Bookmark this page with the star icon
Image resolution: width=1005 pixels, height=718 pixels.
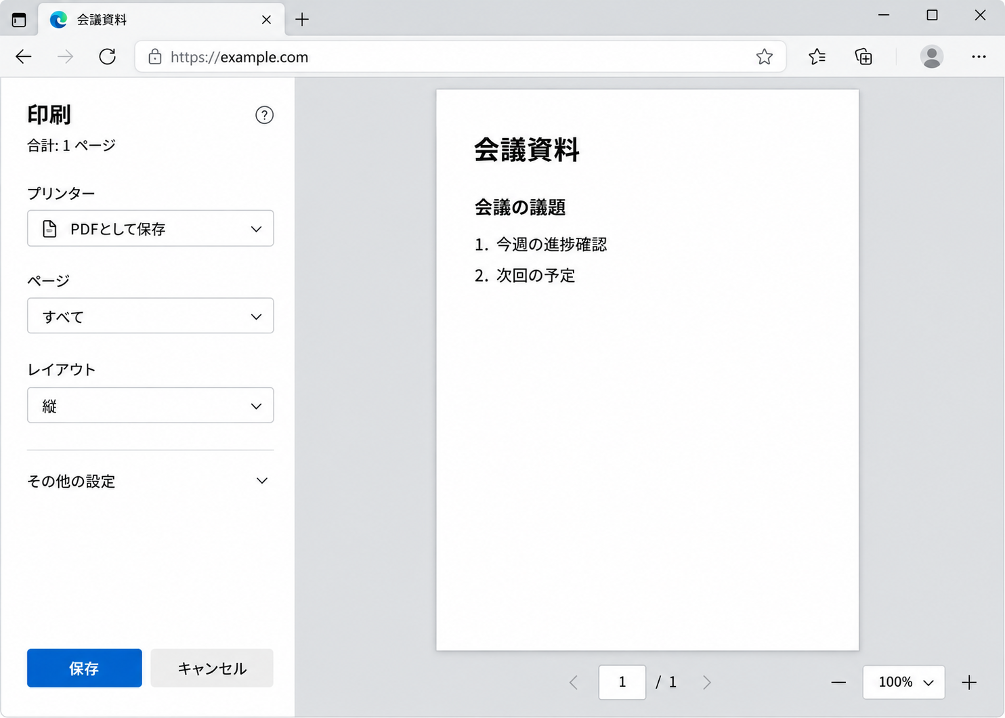point(765,57)
